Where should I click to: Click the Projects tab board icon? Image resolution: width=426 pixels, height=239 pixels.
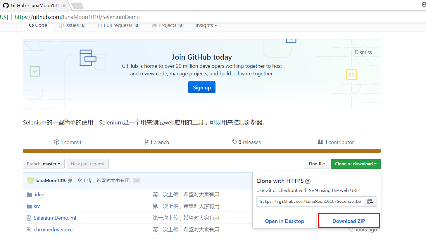pyautogui.click(x=154, y=25)
